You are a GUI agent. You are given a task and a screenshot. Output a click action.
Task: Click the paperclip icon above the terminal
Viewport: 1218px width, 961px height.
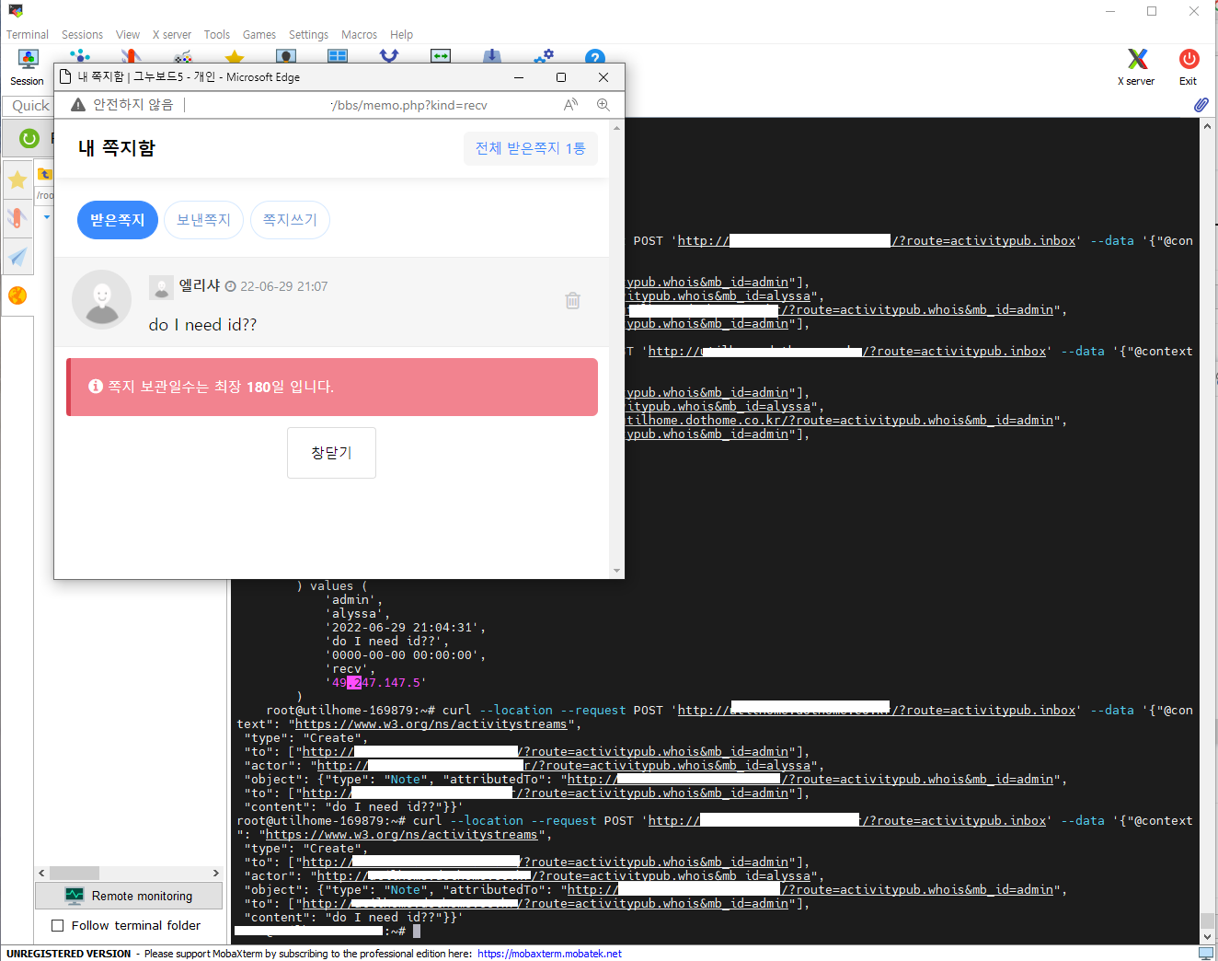pyautogui.click(x=1201, y=105)
